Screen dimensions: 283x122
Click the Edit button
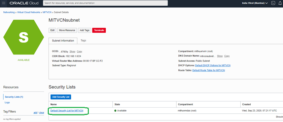[x=52, y=30]
